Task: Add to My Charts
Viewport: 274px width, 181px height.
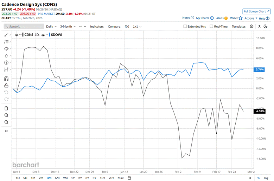Action: pos(205,18)
